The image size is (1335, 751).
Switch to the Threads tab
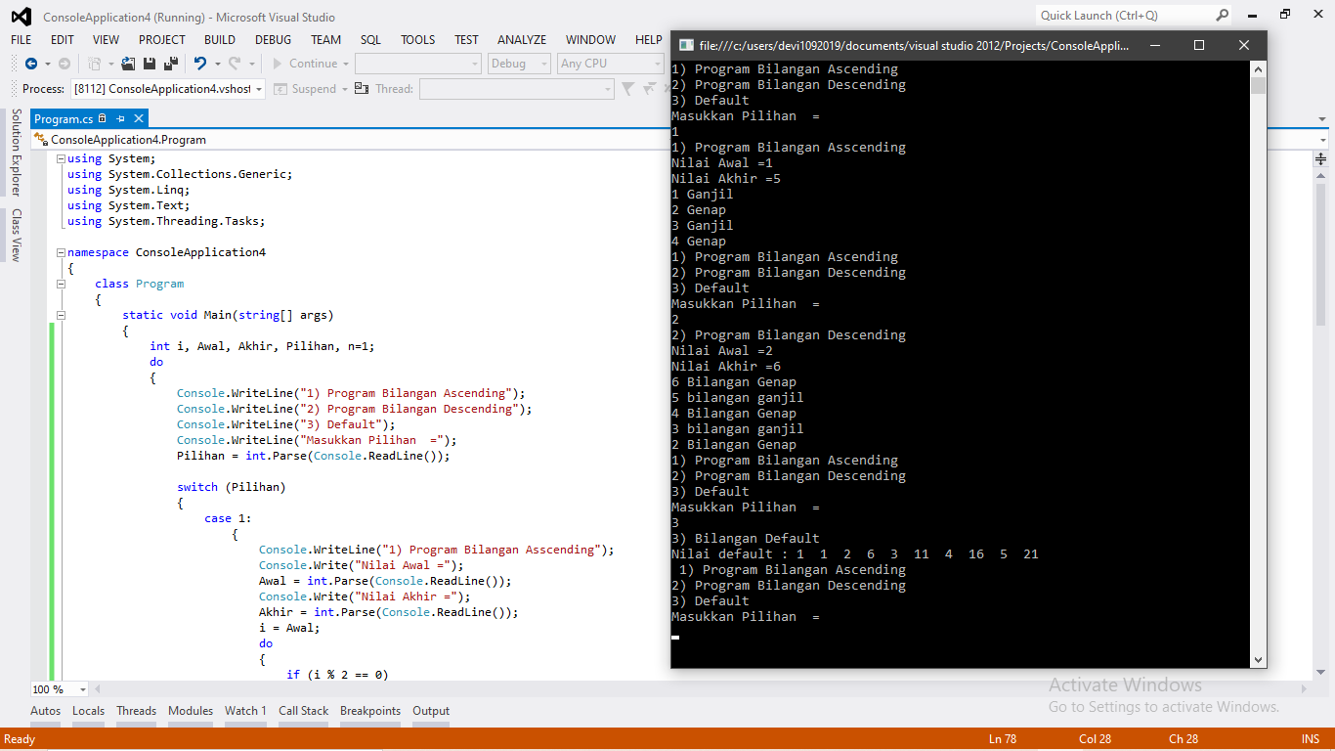pyautogui.click(x=136, y=711)
